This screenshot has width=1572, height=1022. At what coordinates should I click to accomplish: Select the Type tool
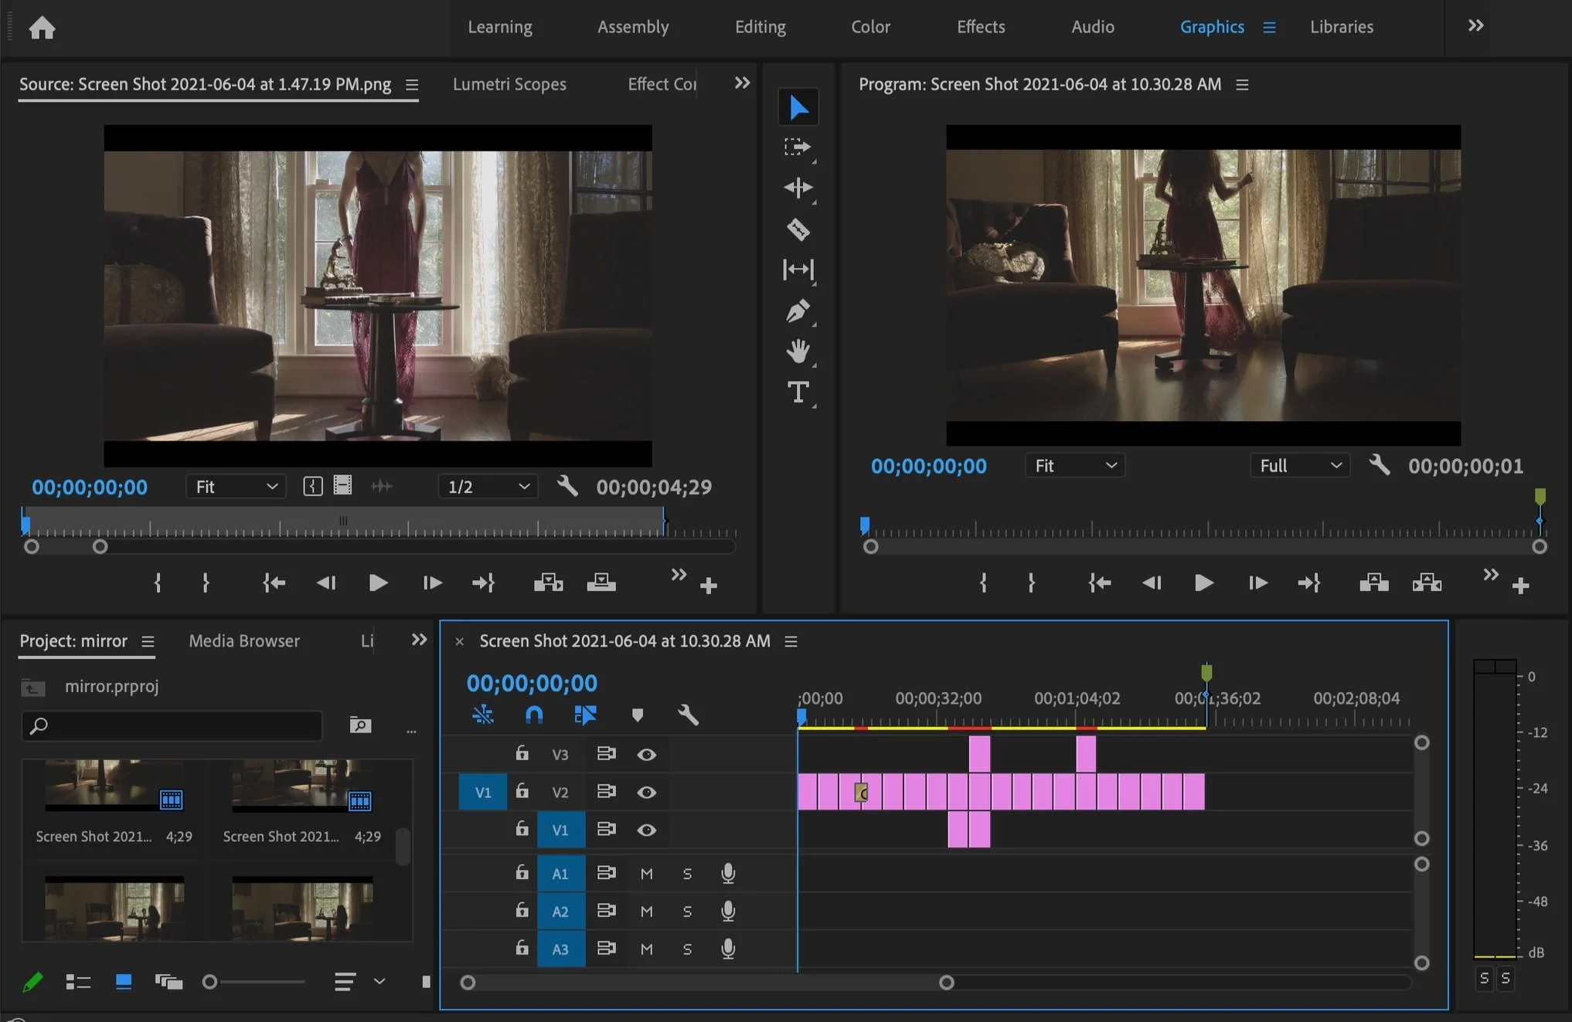[x=798, y=392]
